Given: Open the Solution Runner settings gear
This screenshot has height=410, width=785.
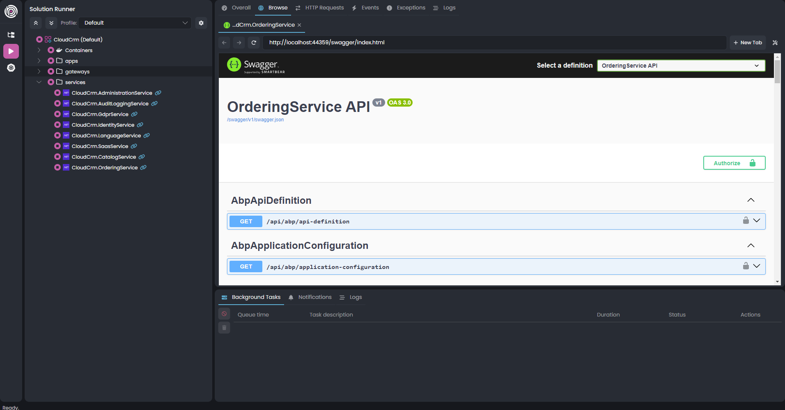Looking at the screenshot, I should coord(201,23).
